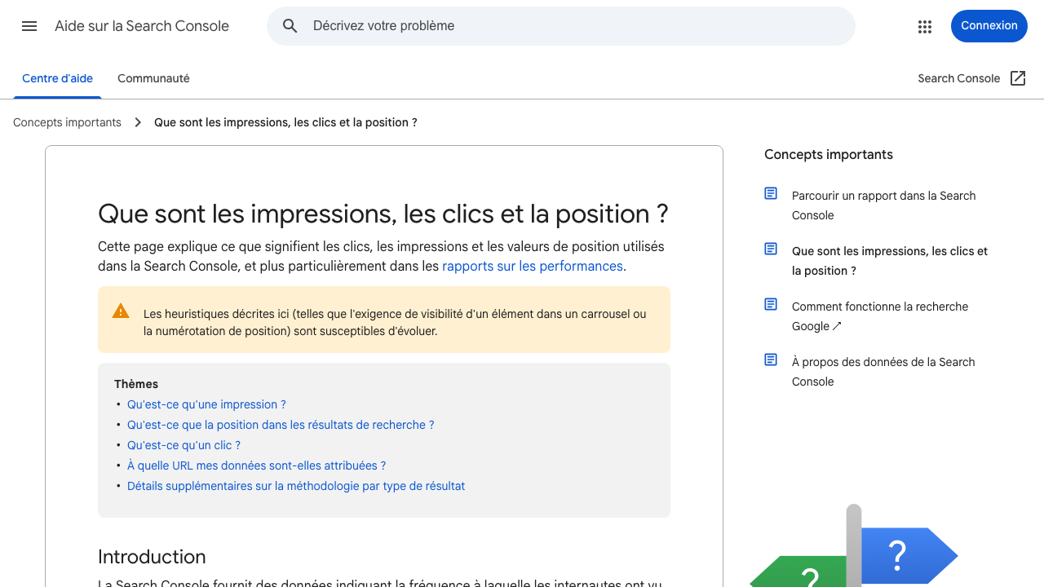
Task: Click Aide sur la Search Console title
Action: tap(142, 26)
